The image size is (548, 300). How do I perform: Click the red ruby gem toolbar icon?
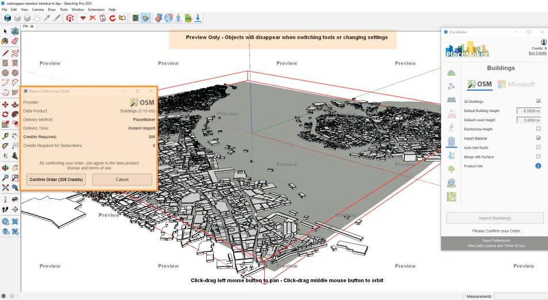point(83,18)
